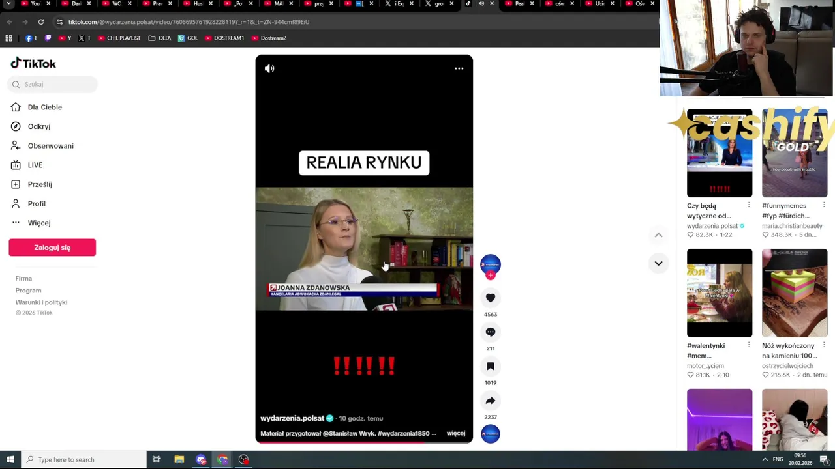The image size is (835, 469).
Task: Click the #wydarzenia1850 hashtag
Action: coord(403,433)
